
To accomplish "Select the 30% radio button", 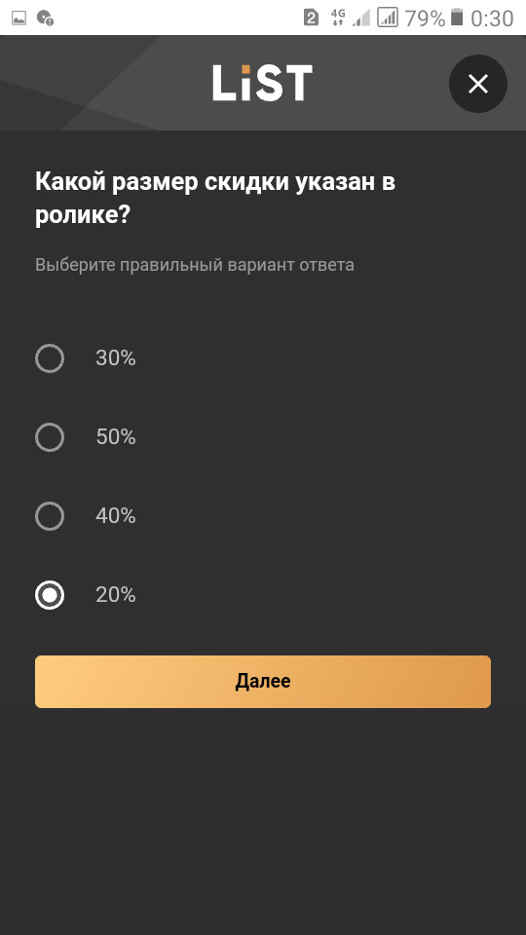I will 50,358.
